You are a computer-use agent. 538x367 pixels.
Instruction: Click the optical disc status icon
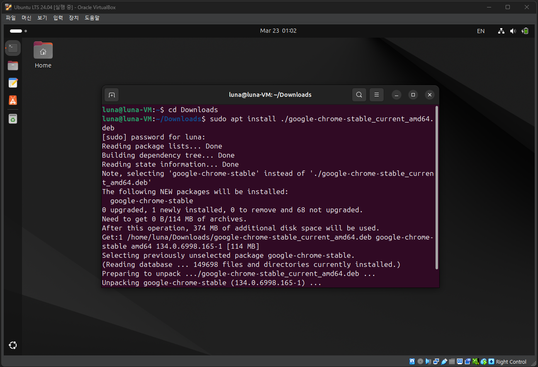click(420, 362)
